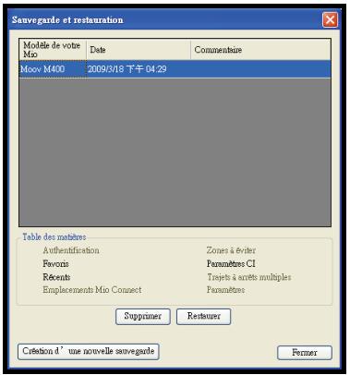Close the Sauvegarde et restauration dialog
350x375 pixels.
[x=330, y=20]
